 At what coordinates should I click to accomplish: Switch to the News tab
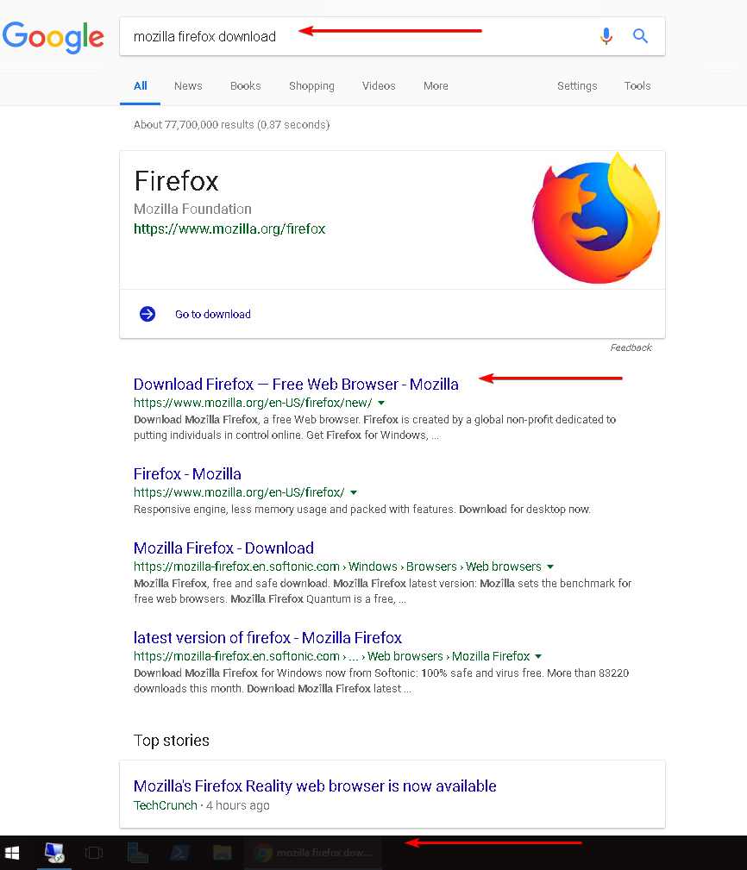(188, 86)
